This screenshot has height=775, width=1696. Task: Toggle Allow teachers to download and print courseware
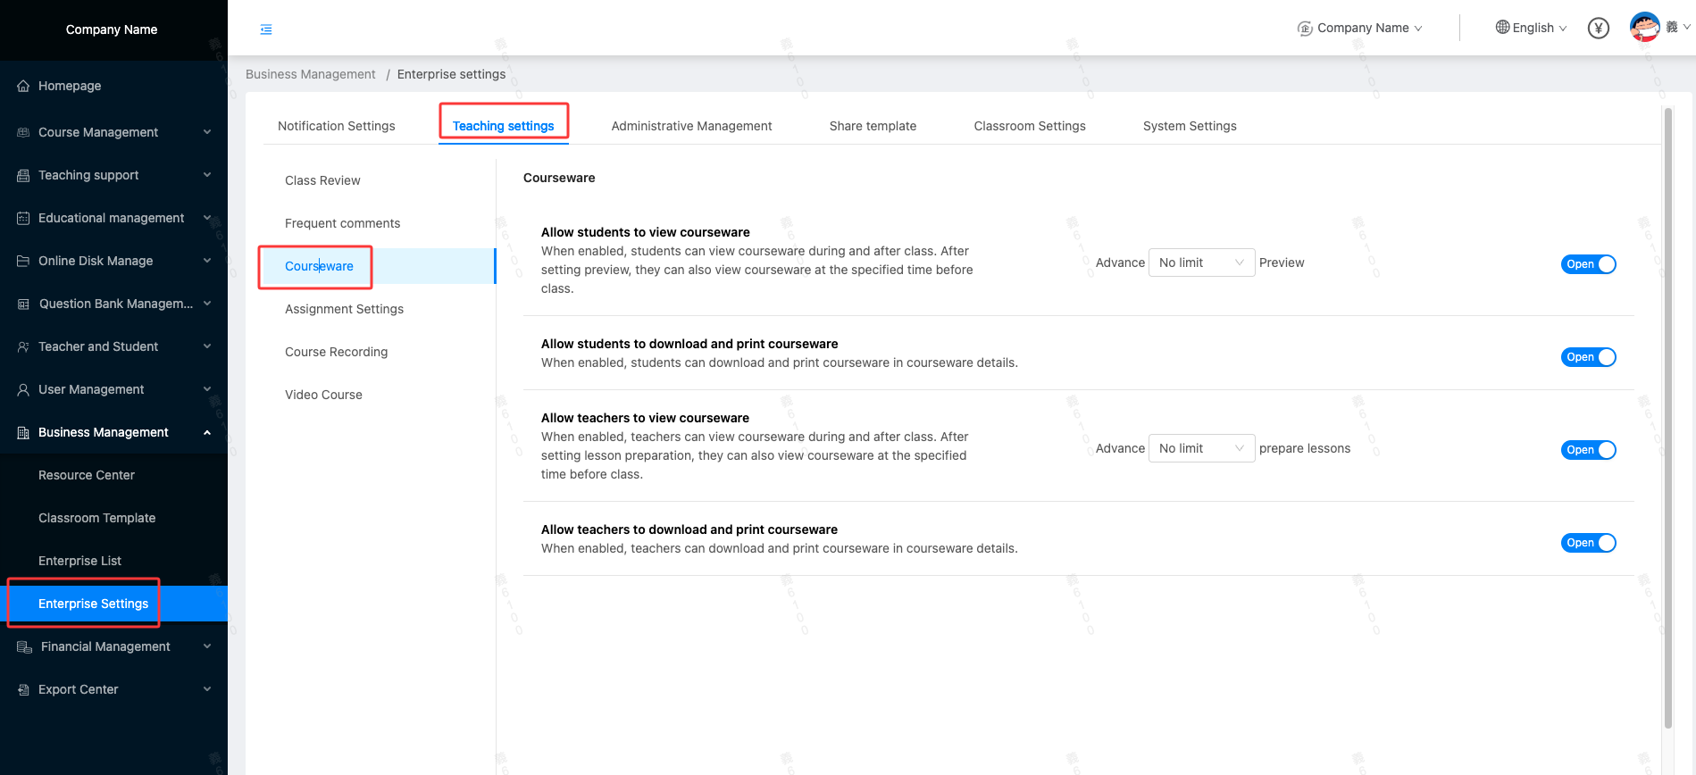pos(1588,543)
